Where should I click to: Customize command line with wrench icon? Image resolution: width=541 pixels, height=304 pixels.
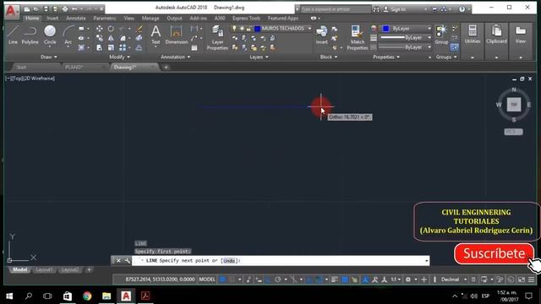click(127, 261)
